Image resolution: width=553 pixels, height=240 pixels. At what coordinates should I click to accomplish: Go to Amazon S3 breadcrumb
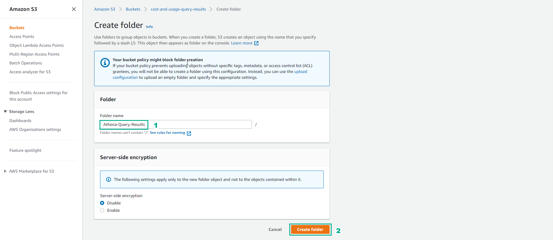[104, 9]
